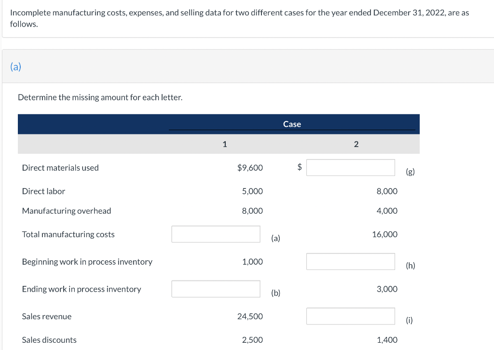Focus the Ending work in process input (b)

pyautogui.click(x=216, y=289)
